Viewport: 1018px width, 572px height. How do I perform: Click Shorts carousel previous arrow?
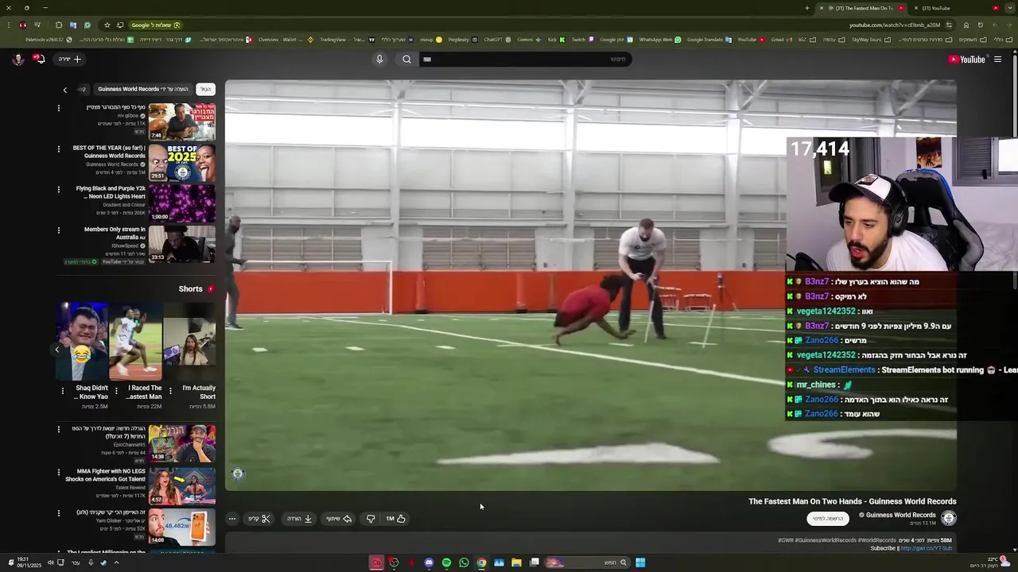pyautogui.click(x=57, y=349)
